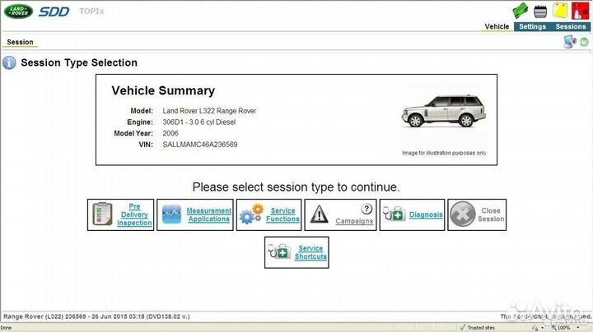593x332 pixels.
Task: Open the Sessions tab
Action: click(571, 26)
